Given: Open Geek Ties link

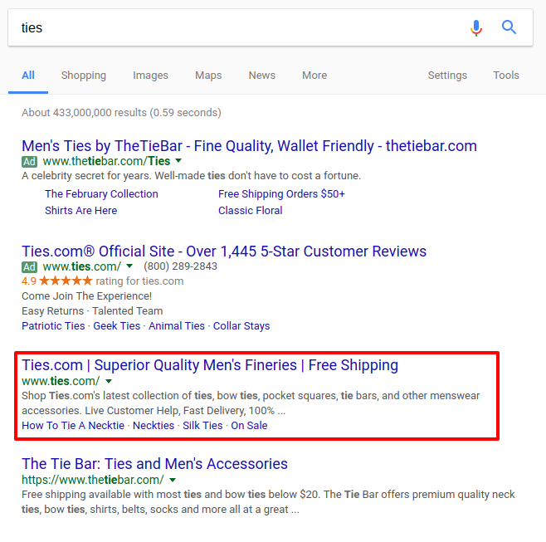Looking at the screenshot, I should coord(117,325).
